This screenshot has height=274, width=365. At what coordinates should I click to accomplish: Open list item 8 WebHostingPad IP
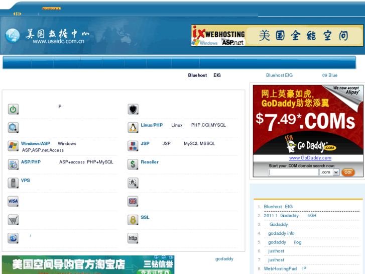tap(285, 268)
